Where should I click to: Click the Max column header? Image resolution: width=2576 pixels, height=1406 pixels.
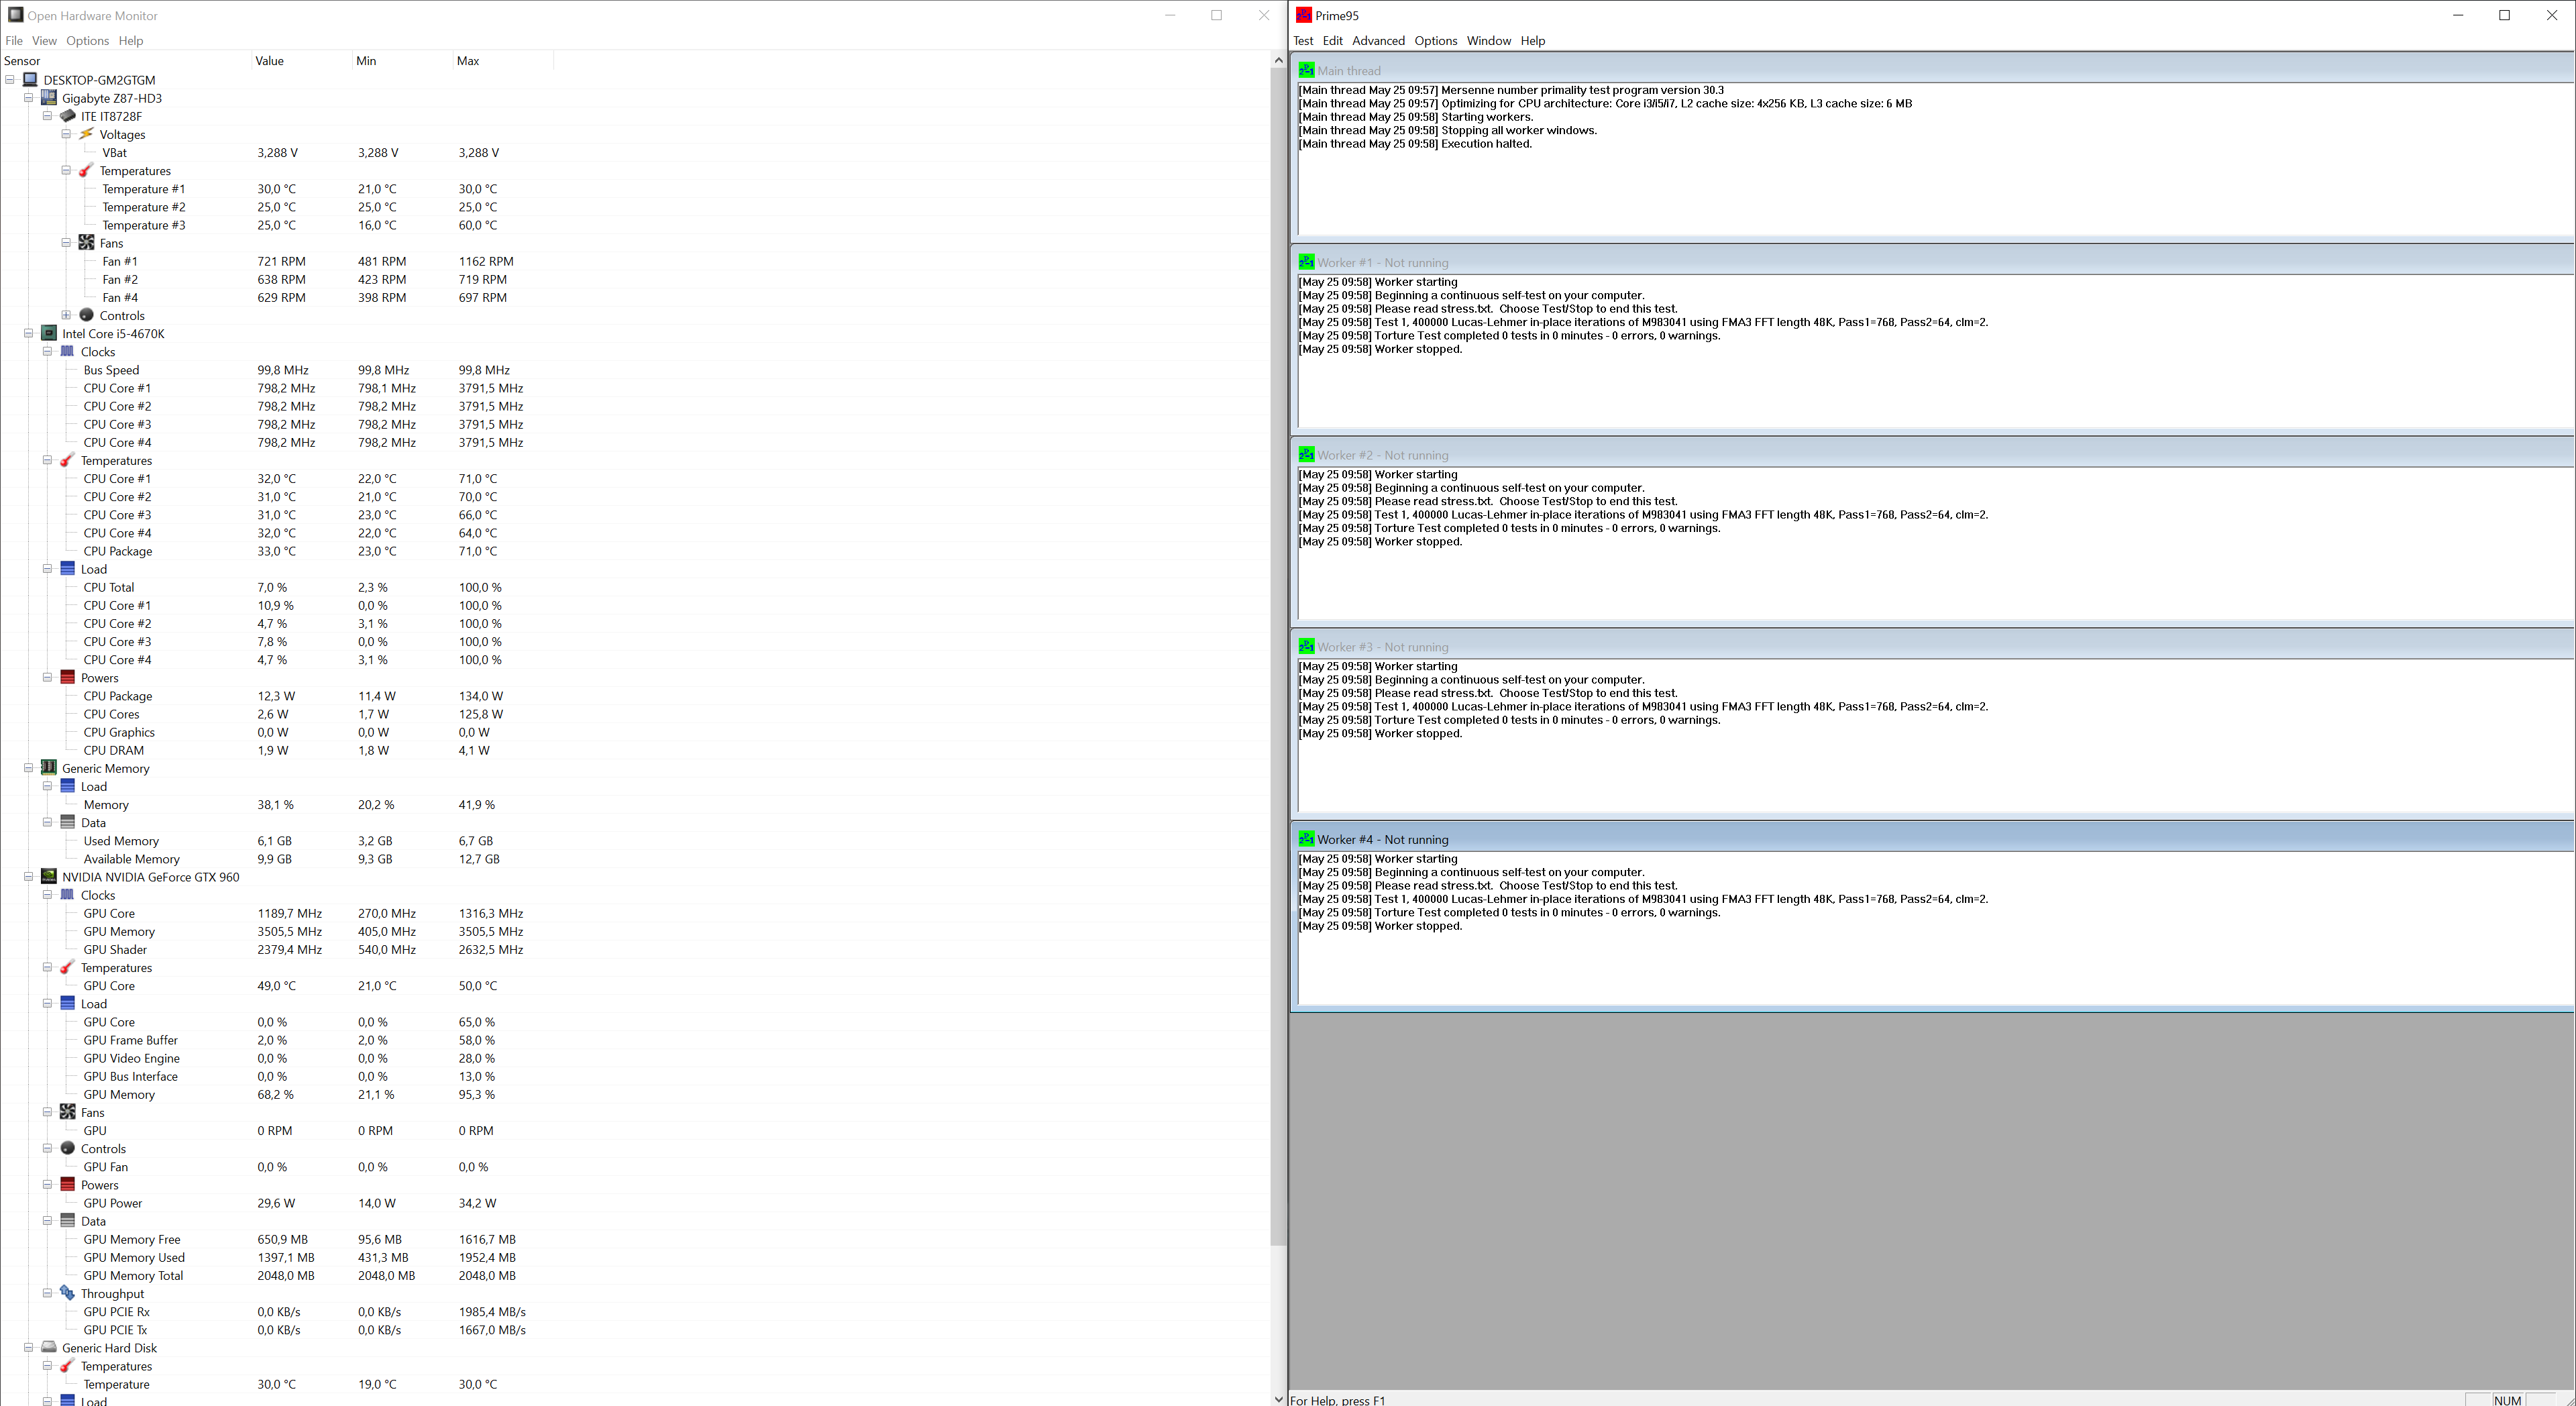(468, 61)
